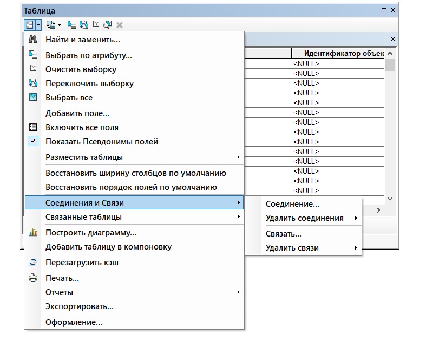Image resolution: width=426 pixels, height=364 pixels.
Task: Click 'Включить все поля' option
Action: click(x=82, y=127)
